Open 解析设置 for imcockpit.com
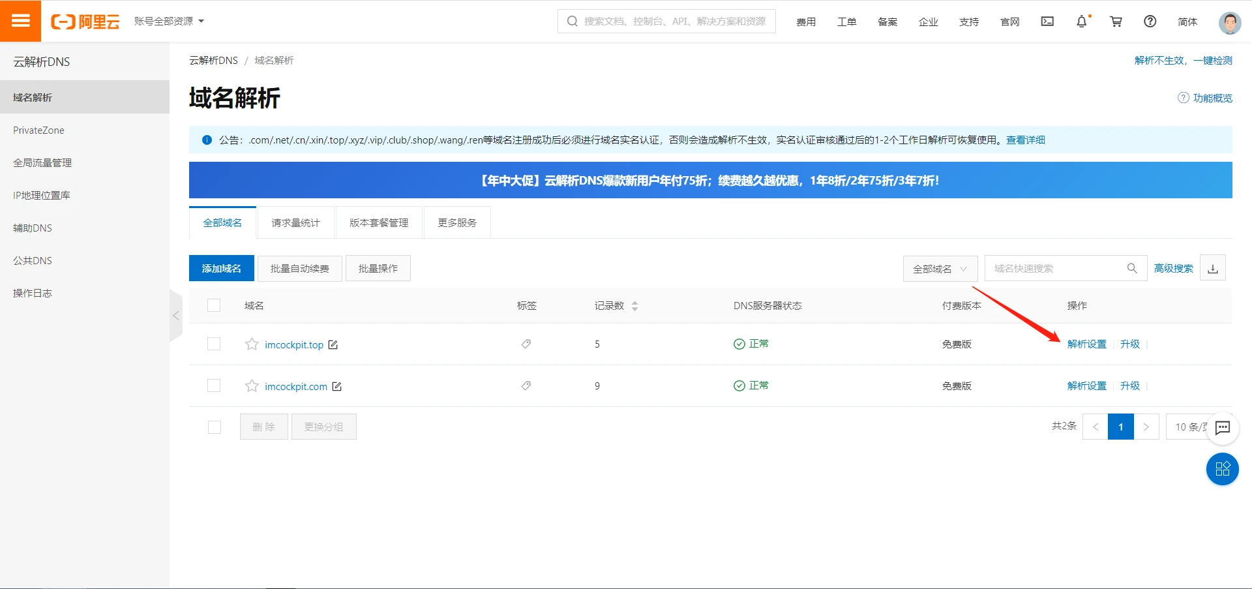Image resolution: width=1252 pixels, height=589 pixels. click(1087, 385)
